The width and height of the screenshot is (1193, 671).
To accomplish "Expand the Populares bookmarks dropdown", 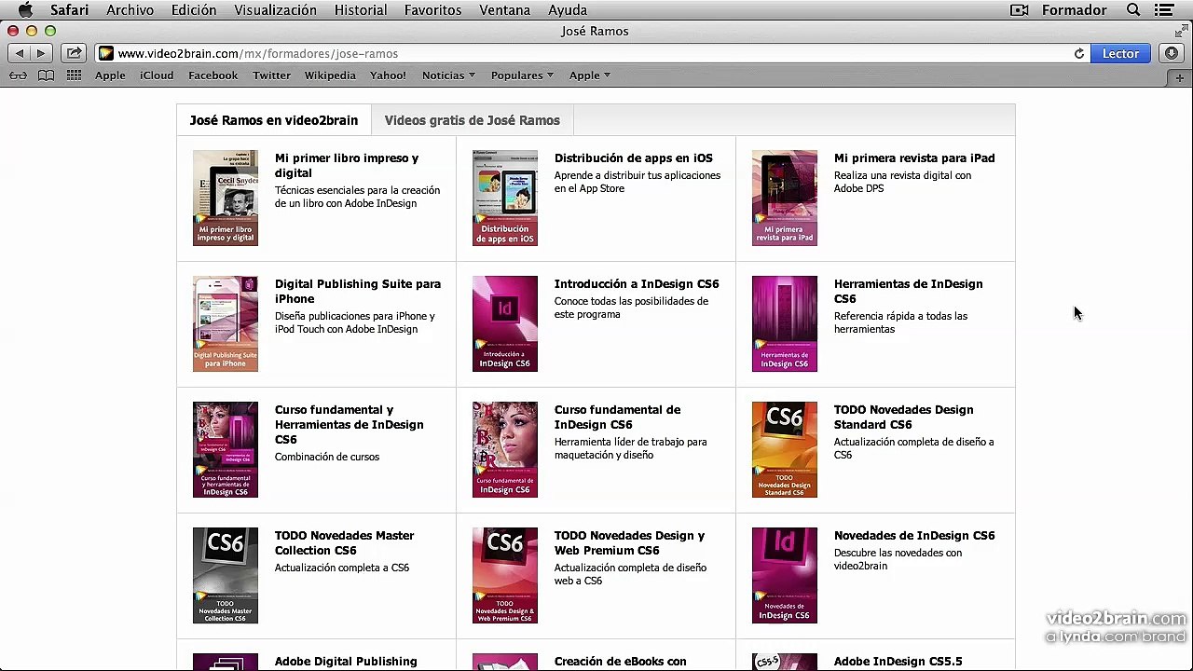I will click(x=522, y=75).
